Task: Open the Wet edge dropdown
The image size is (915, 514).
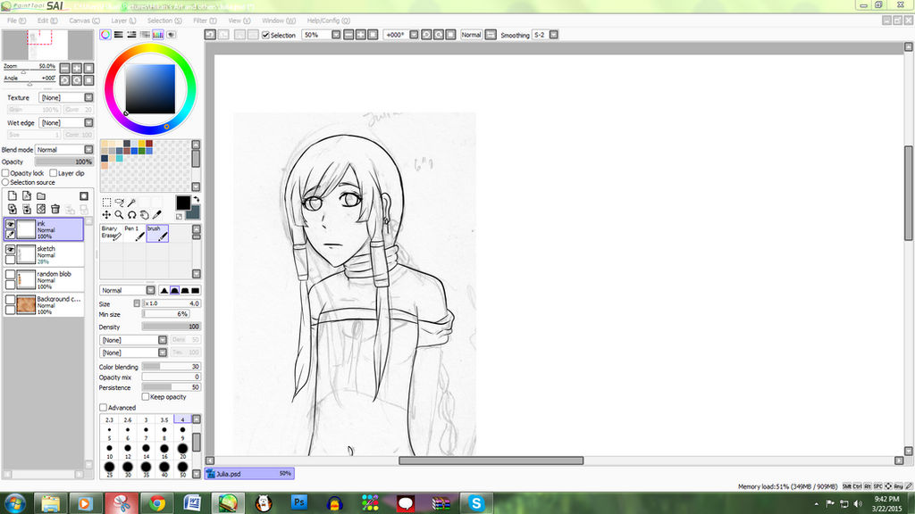Action: pos(66,123)
